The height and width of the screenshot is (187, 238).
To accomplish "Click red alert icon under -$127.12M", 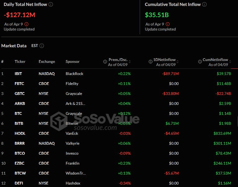I will click(26, 24).
